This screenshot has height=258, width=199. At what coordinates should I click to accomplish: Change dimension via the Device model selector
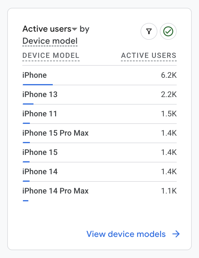point(50,41)
